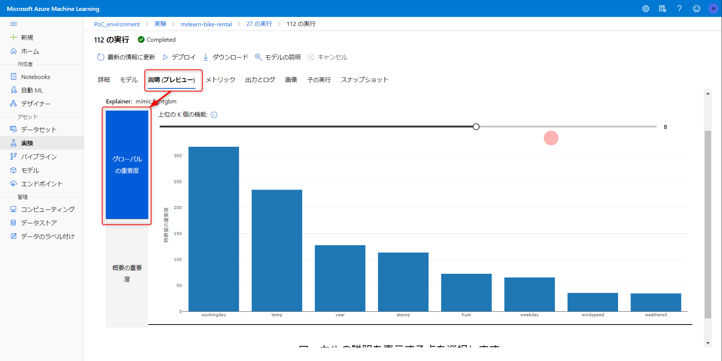
Task: Click the キャンセル button label
Action: click(x=332, y=57)
